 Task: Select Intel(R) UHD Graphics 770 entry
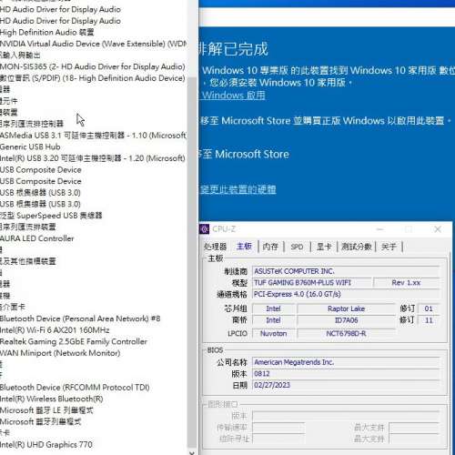coord(46,445)
